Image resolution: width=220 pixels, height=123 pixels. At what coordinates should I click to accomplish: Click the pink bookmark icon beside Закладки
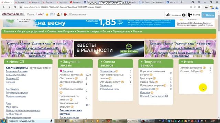61,71
